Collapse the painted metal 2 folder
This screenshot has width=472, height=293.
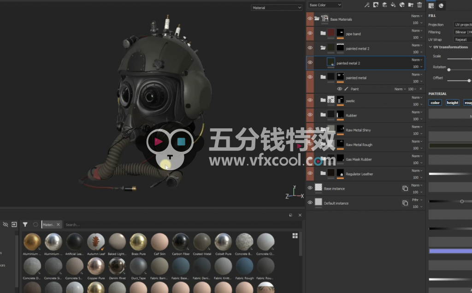(x=323, y=48)
